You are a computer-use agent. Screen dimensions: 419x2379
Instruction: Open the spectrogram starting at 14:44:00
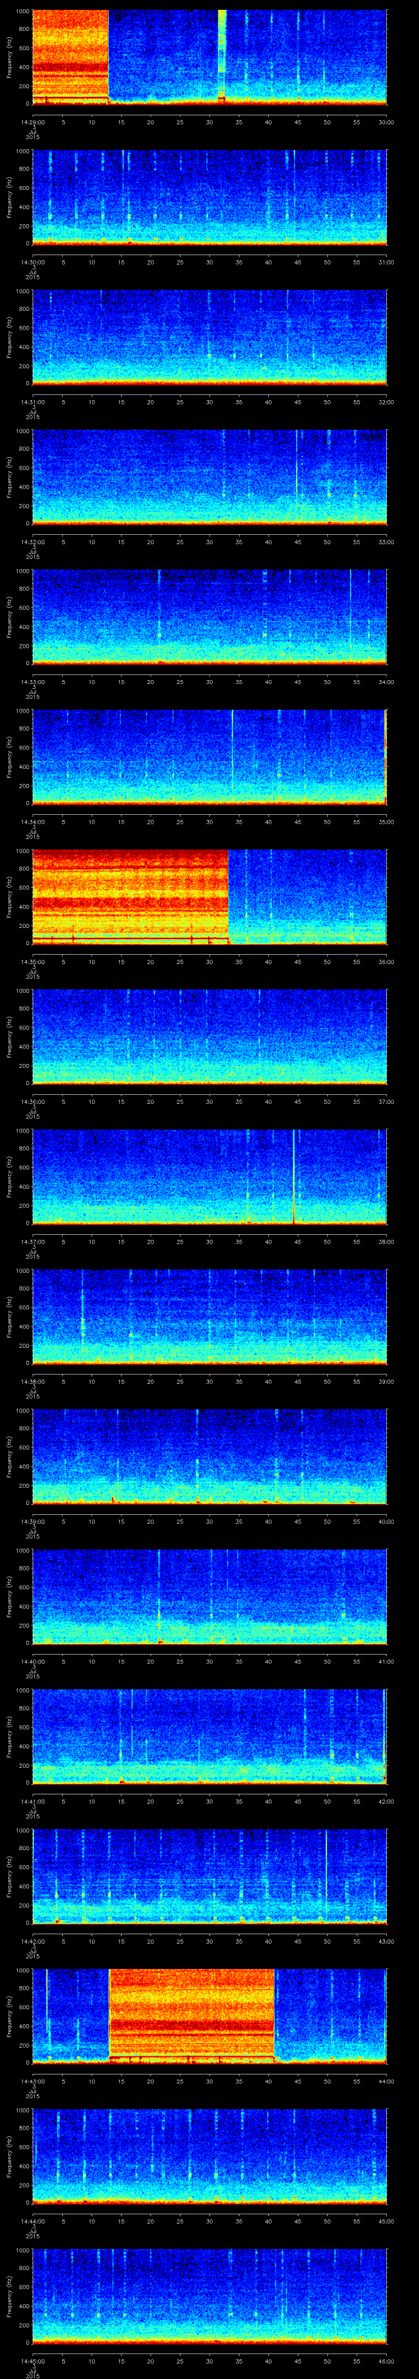click(209, 2156)
